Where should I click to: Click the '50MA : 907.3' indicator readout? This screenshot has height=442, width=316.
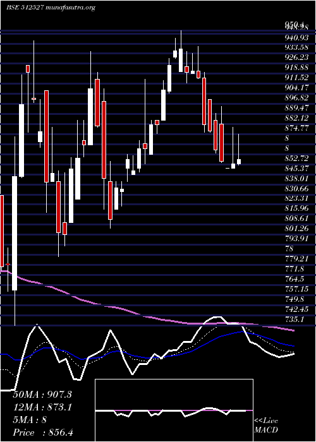click(42, 395)
